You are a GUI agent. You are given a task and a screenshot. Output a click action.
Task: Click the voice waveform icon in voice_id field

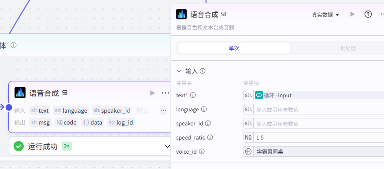pos(248,151)
